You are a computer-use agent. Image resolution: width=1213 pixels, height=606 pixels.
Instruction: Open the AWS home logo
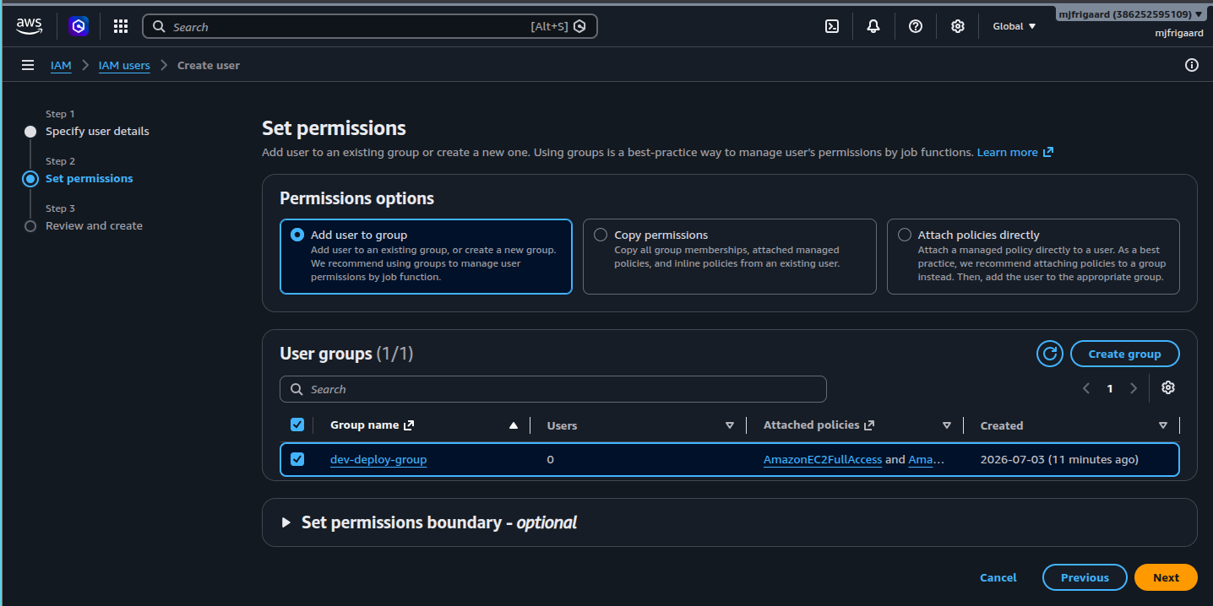30,26
